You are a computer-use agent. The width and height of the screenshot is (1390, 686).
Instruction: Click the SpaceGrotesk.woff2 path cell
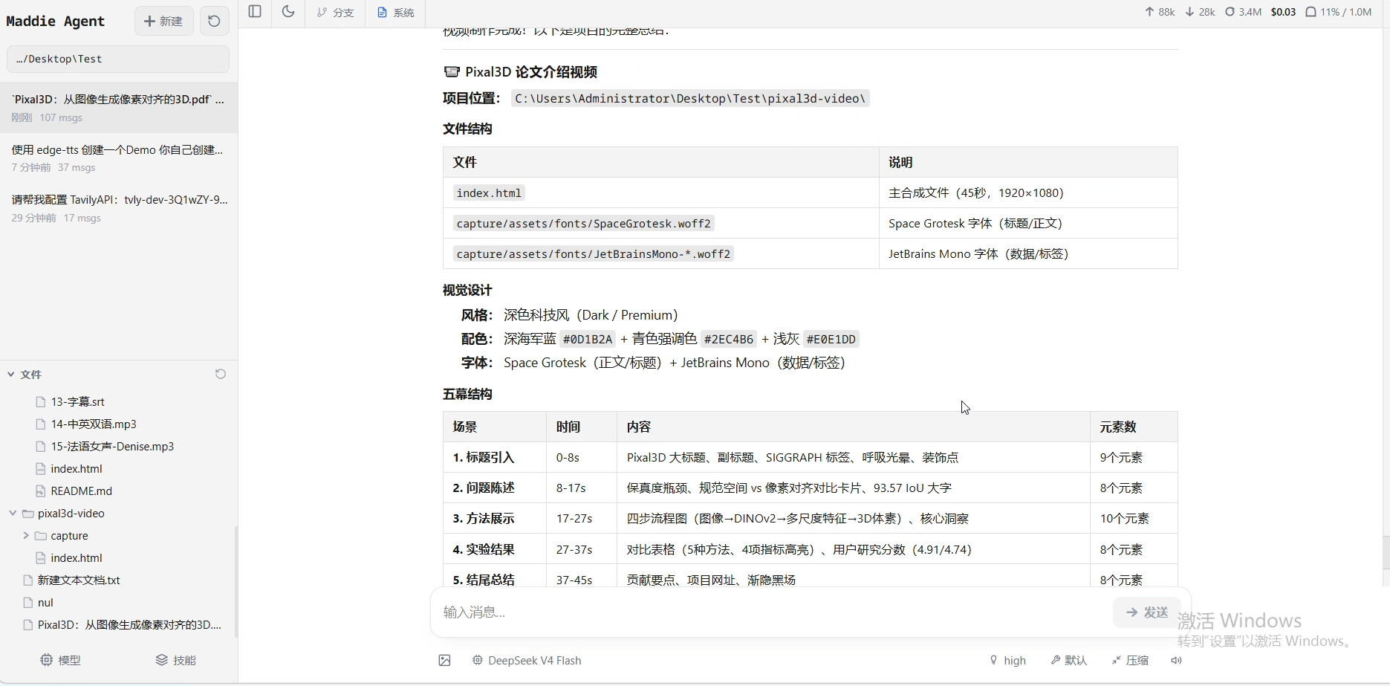click(583, 223)
